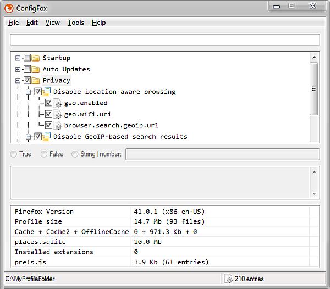Click the Cache + Cache2 + OfflineCache label

pos(71,232)
